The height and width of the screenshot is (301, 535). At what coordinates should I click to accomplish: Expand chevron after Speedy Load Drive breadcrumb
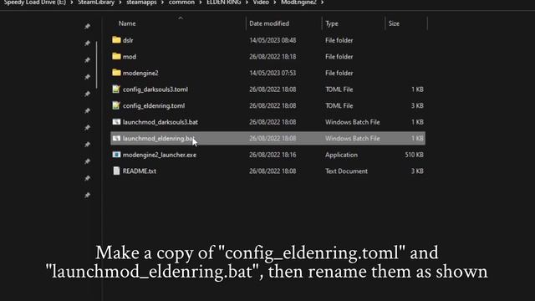click(72, 3)
